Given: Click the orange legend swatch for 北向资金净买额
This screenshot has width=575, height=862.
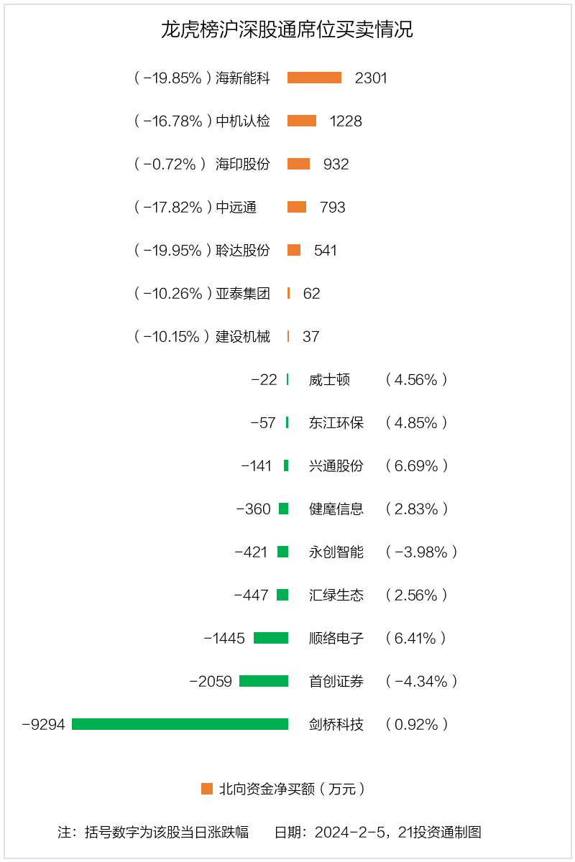Looking at the screenshot, I should 207,789.
